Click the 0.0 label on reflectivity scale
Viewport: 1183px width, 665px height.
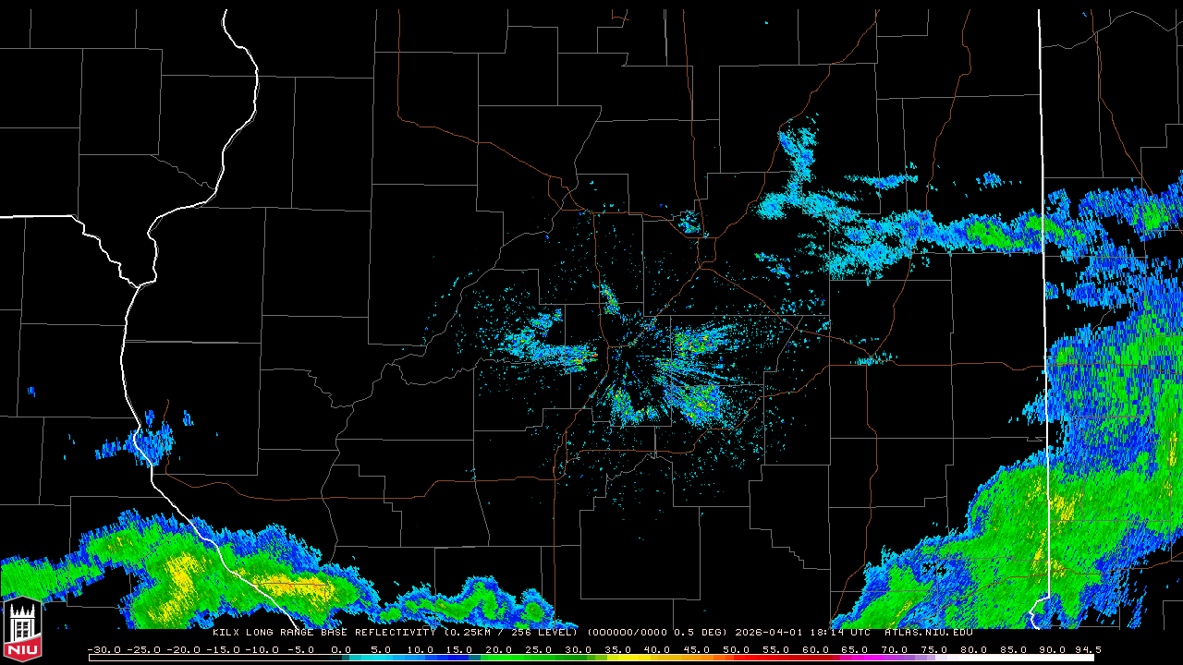pos(340,650)
